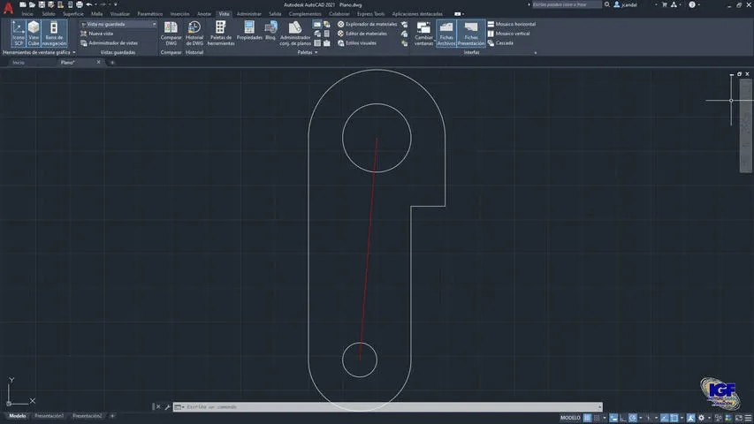
Task: Click Cambiar ventanas dropdown
Action: click(423, 34)
